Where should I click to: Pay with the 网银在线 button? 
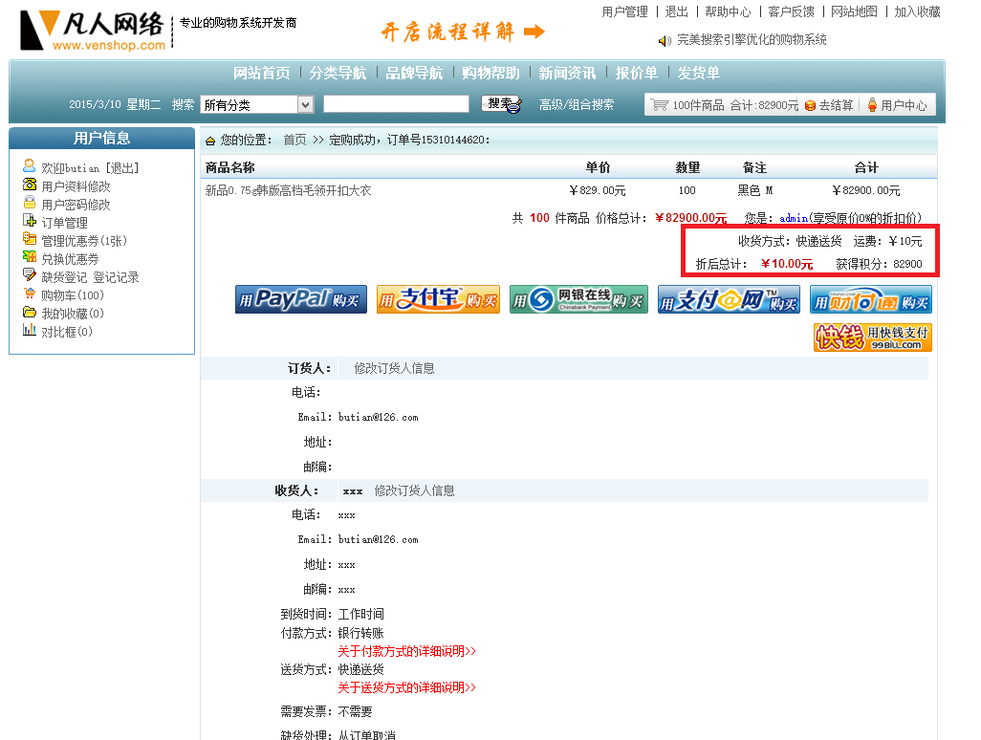click(578, 299)
